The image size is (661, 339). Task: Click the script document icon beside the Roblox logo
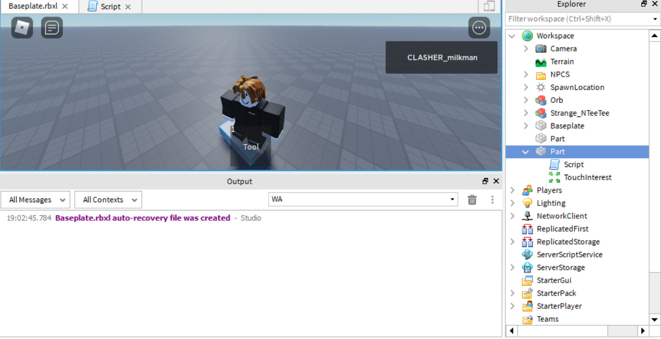coord(51,28)
